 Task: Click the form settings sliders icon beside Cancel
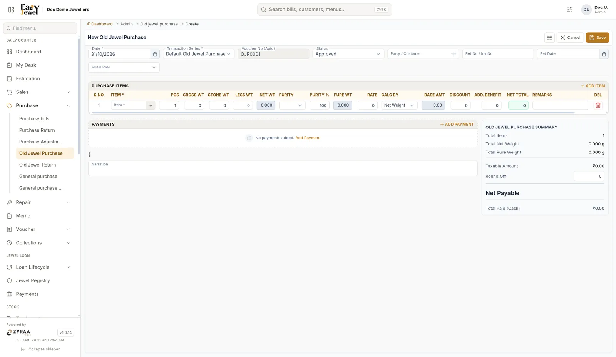(x=549, y=37)
